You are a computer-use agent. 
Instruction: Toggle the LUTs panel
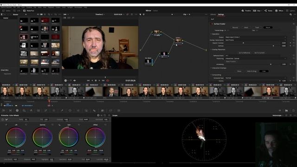(17, 11)
